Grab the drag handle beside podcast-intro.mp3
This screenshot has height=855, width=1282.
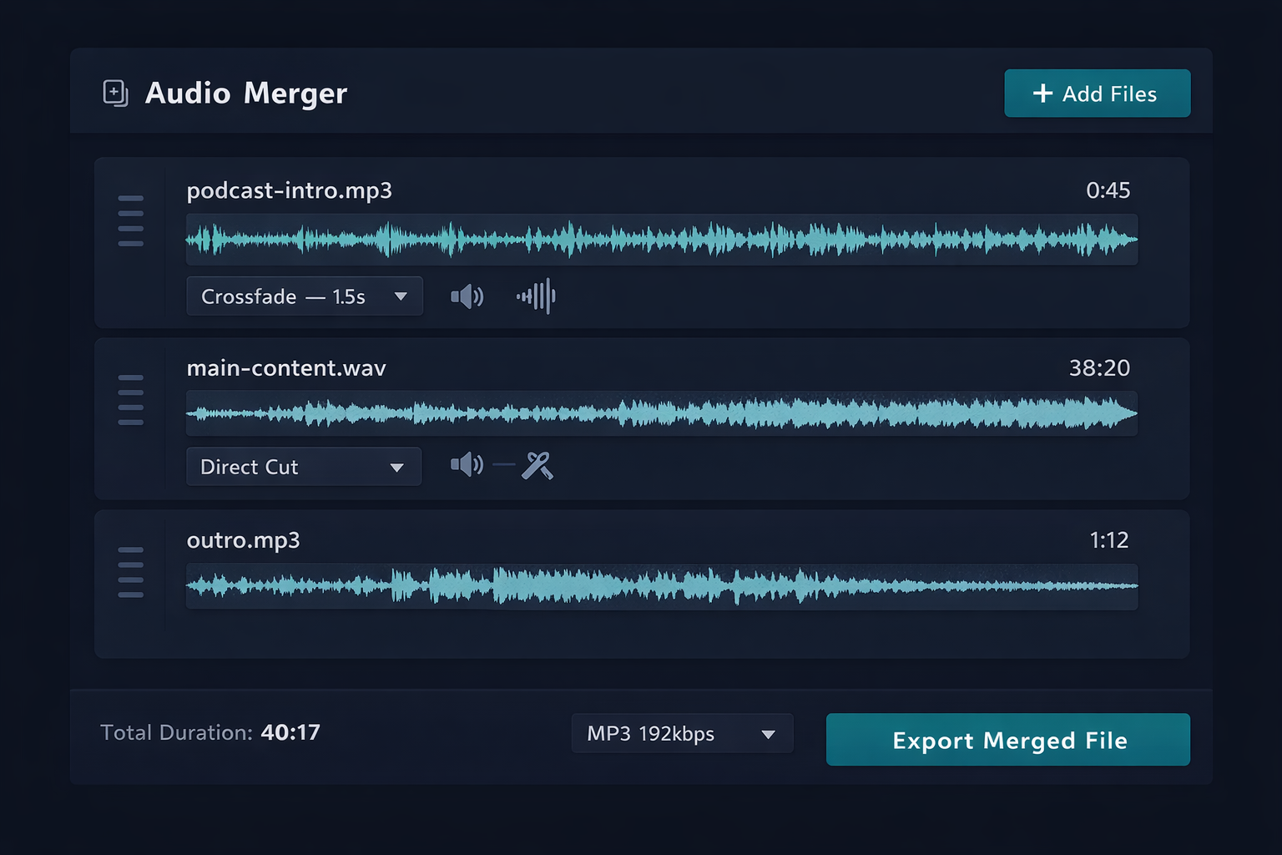(x=130, y=219)
